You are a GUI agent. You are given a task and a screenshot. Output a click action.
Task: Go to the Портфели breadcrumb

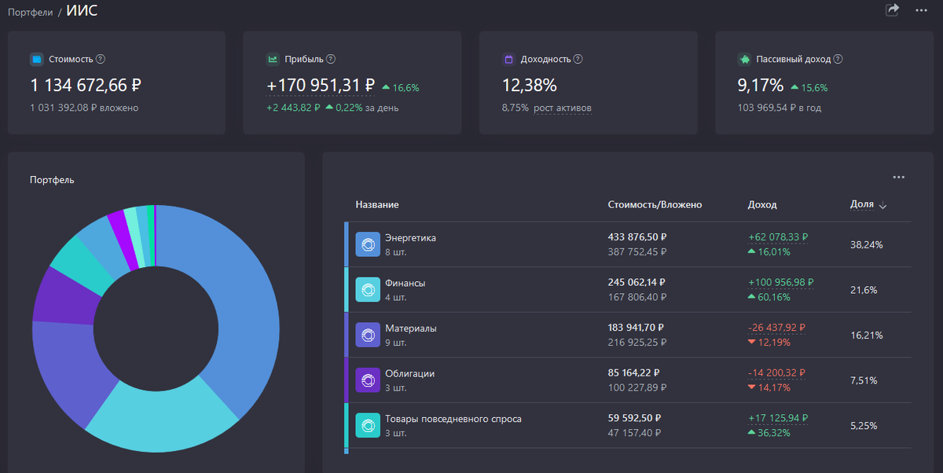(30, 13)
